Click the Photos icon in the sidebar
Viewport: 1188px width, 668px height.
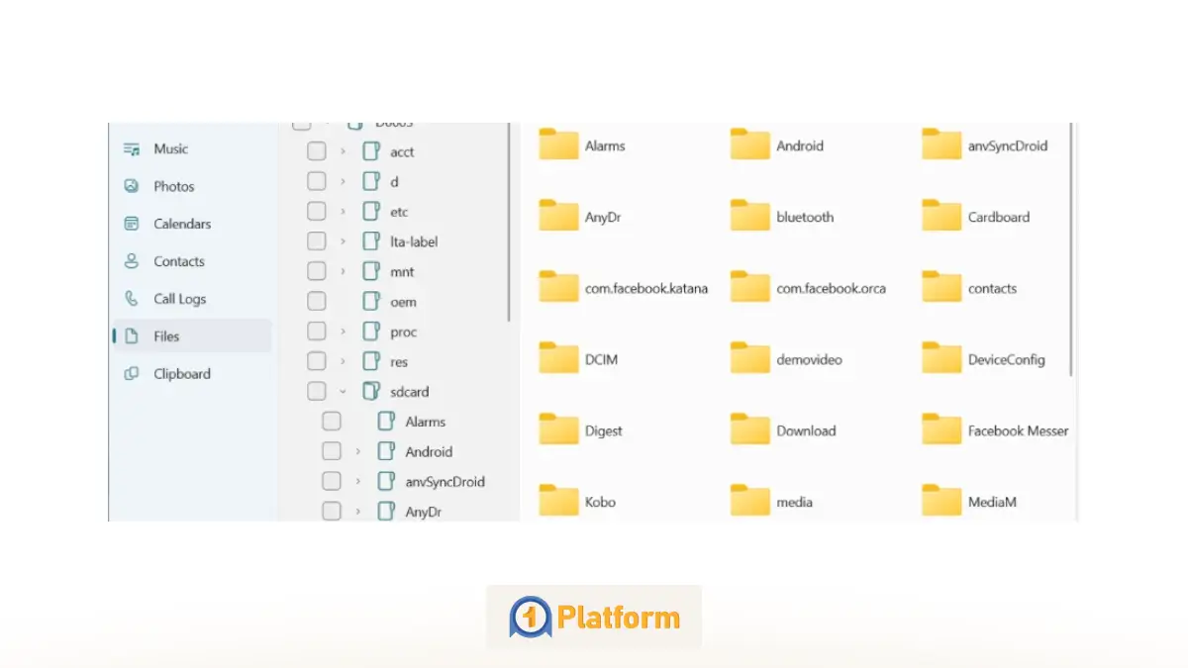coord(133,186)
